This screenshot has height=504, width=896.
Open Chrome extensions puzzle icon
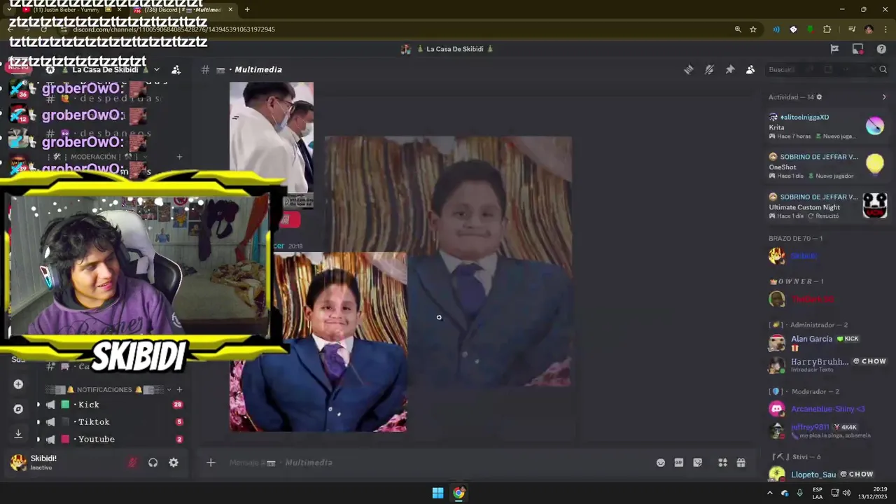coord(827,29)
